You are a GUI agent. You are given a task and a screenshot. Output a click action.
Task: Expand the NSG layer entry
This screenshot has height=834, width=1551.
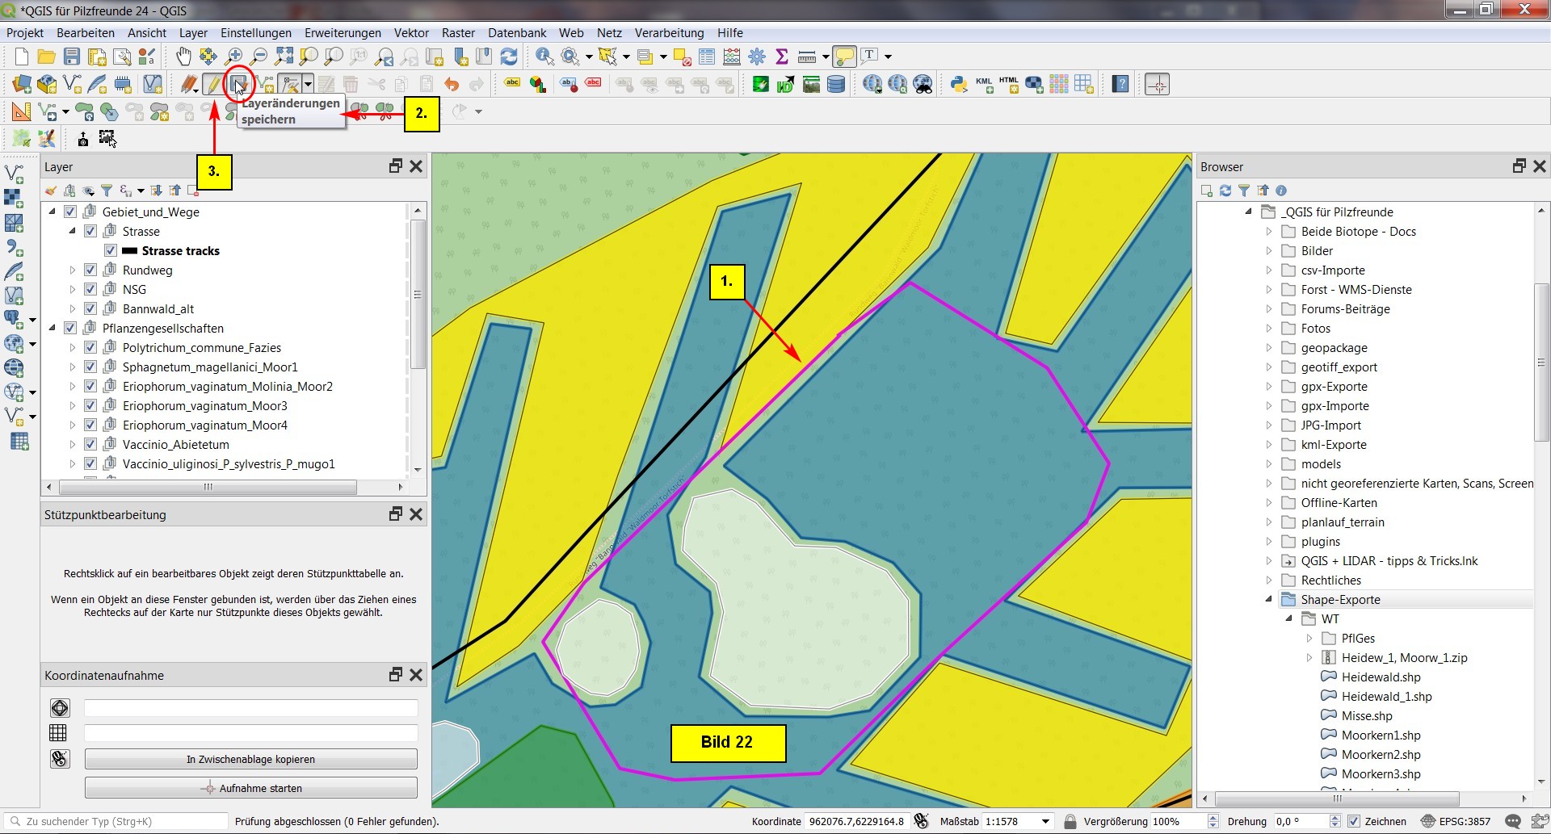(72, 290)
